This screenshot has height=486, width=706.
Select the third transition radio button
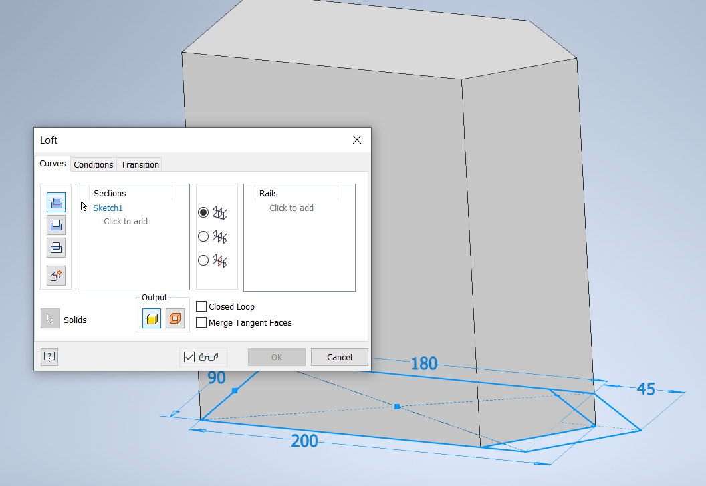(x=203, y=260)
